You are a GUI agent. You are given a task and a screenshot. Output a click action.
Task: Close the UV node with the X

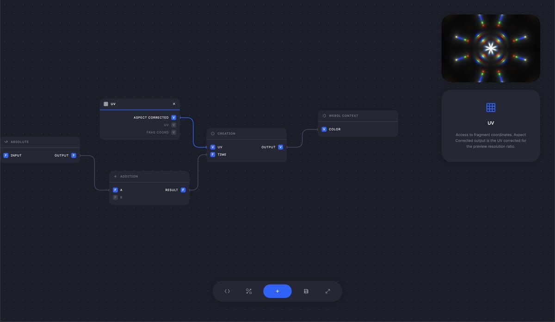(x=174, y=104)
